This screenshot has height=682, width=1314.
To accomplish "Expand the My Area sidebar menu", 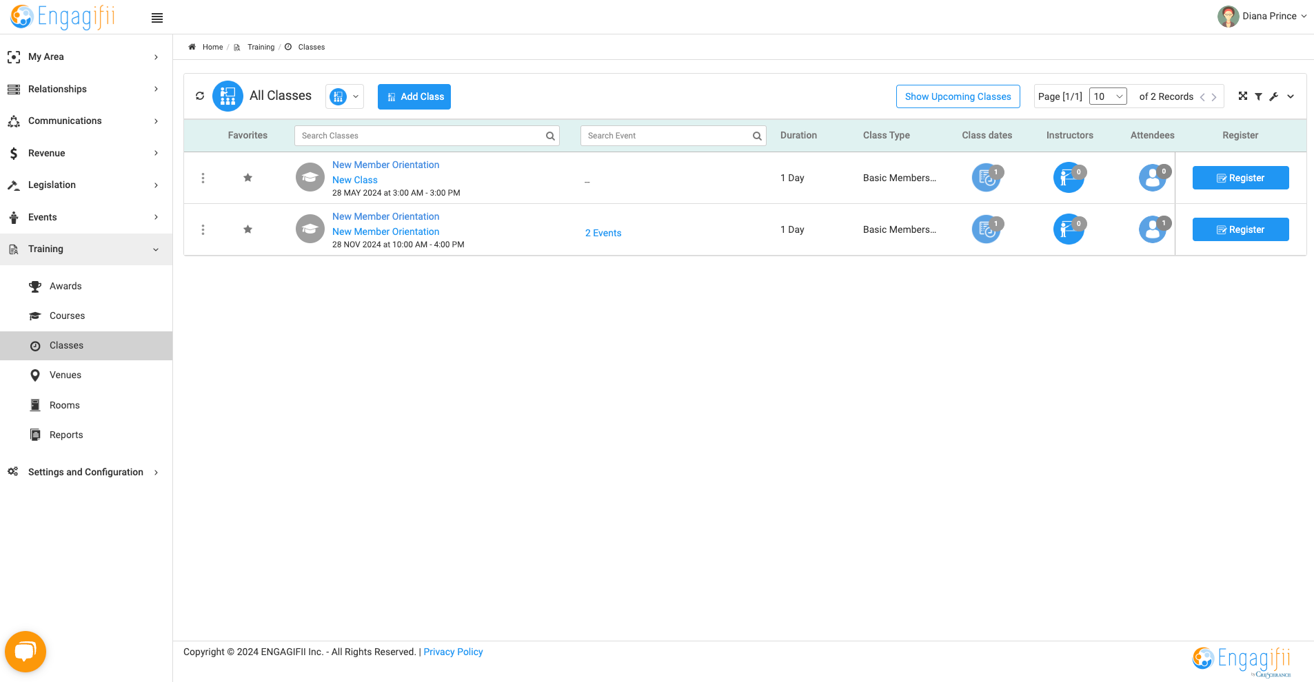I will (x=86, y=57).
